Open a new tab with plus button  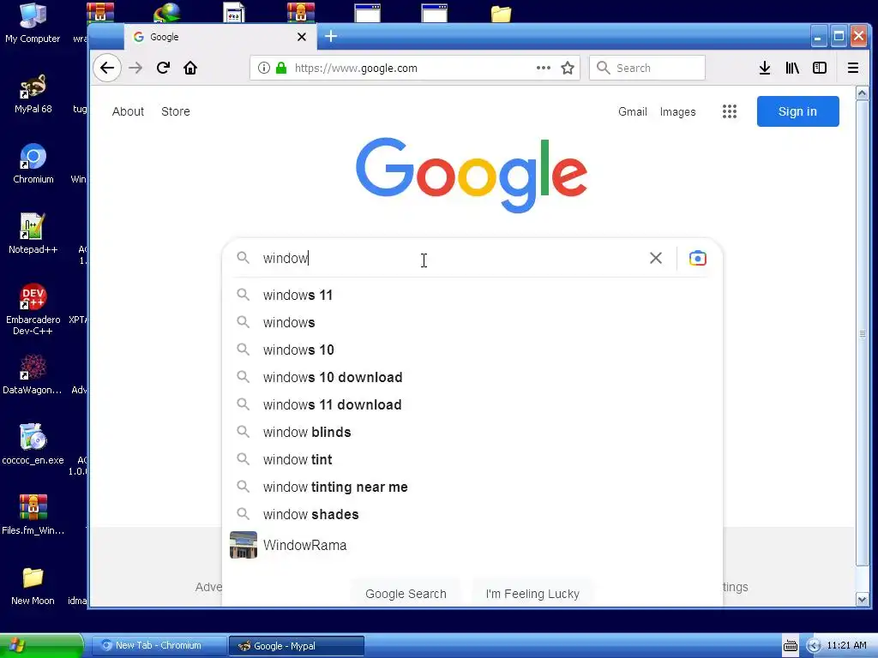click(x=331, y=36)
